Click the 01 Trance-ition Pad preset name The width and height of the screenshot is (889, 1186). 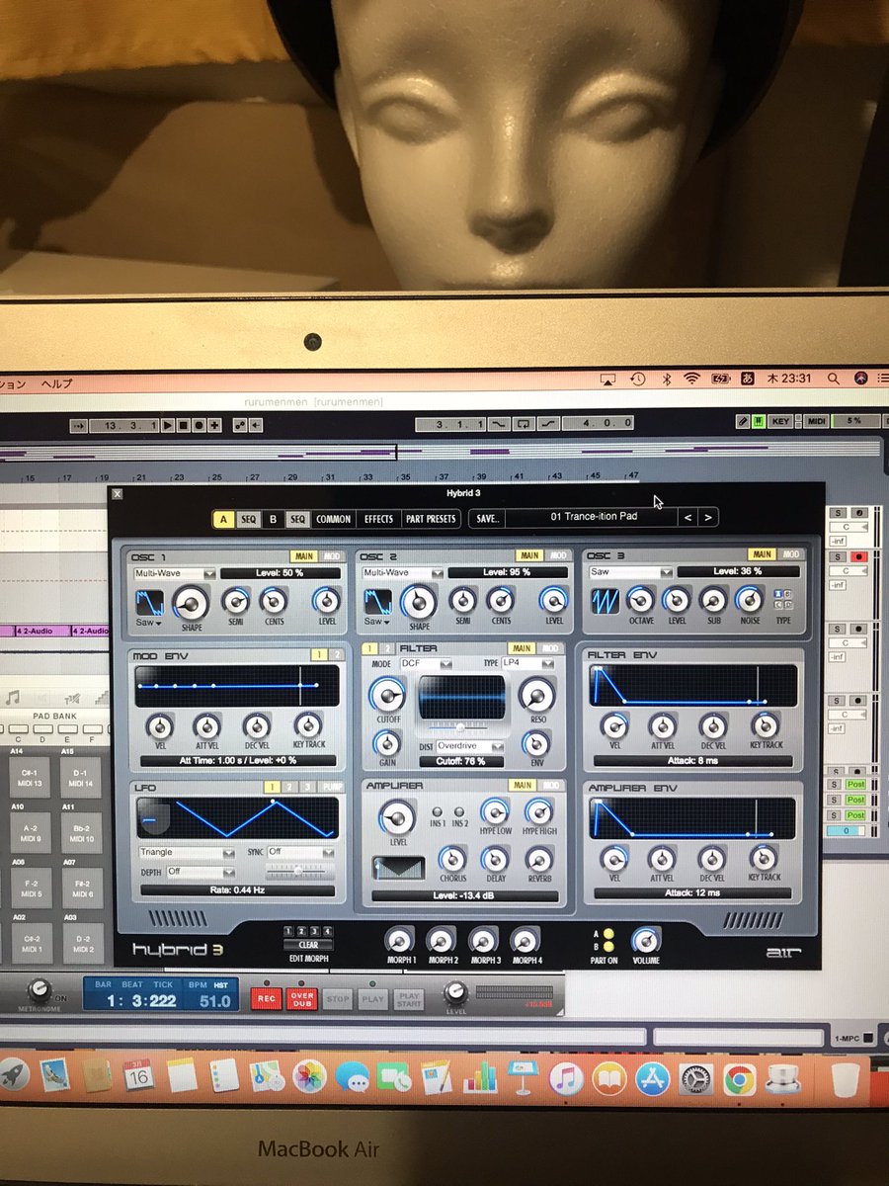click(x=593, y=517)
